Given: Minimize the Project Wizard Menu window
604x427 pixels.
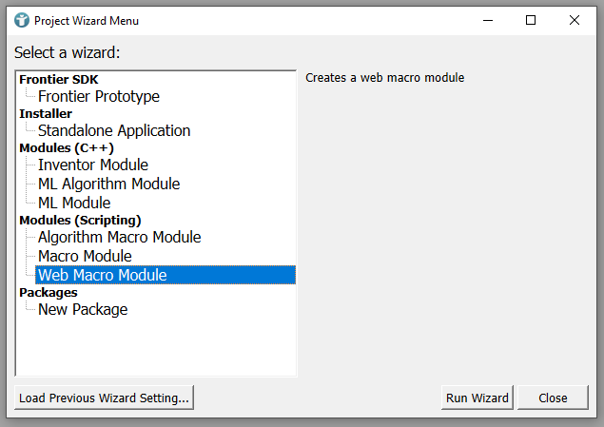Looking at the screenshot, I should pyautogui.click(x=487, y=20).
